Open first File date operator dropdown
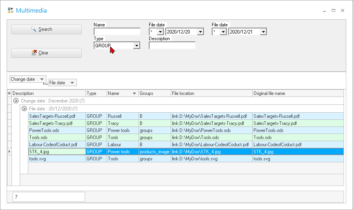 (160, 32)
